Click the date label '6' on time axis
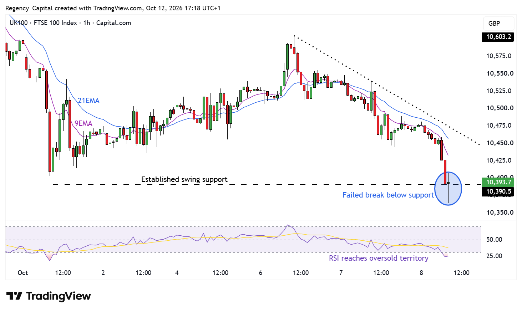 (x=260, y=273)
